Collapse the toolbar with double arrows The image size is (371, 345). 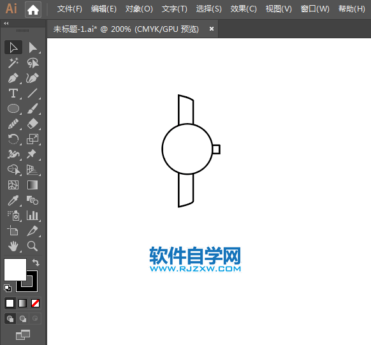(x=6, y=23)
